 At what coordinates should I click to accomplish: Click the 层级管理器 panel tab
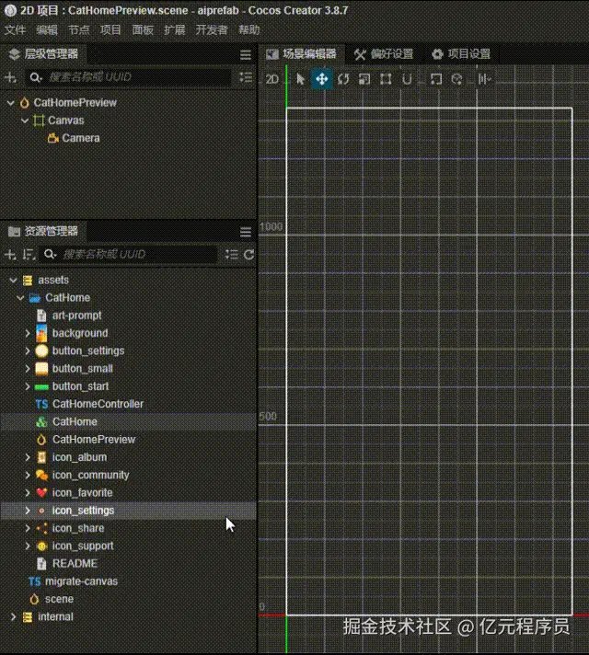(x=43, y=54)
